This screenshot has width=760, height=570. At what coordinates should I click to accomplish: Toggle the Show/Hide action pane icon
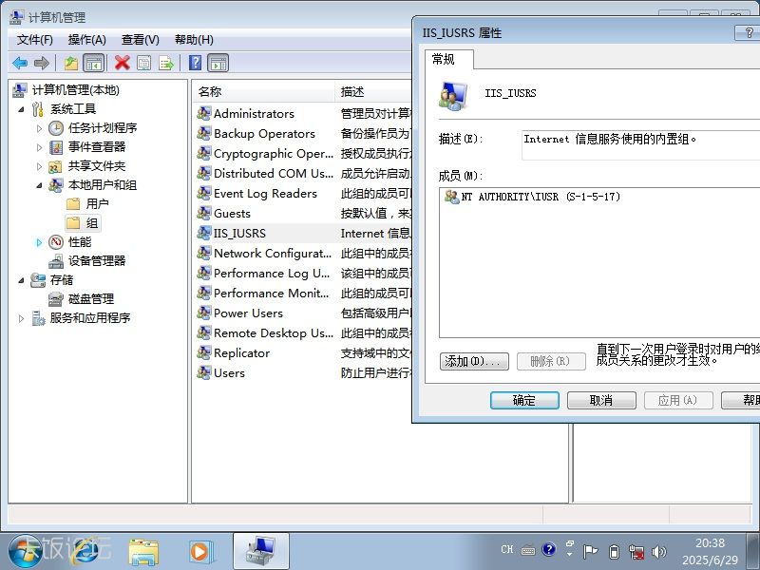pos(218,63)
